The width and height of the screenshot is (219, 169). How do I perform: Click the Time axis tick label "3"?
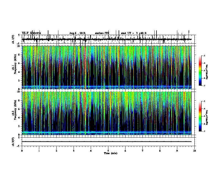click(x=74, y=151)
